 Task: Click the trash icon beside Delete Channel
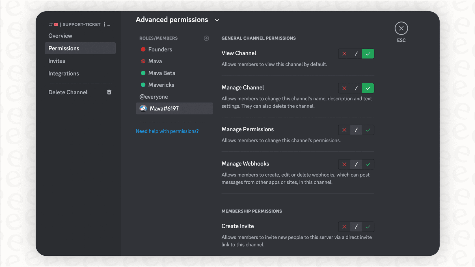109,92
